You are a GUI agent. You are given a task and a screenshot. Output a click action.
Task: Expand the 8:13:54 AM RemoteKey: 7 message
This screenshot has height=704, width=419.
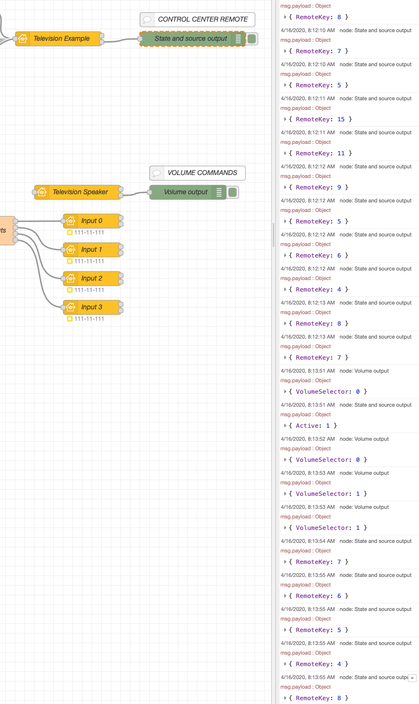click(x=285, y=562)
